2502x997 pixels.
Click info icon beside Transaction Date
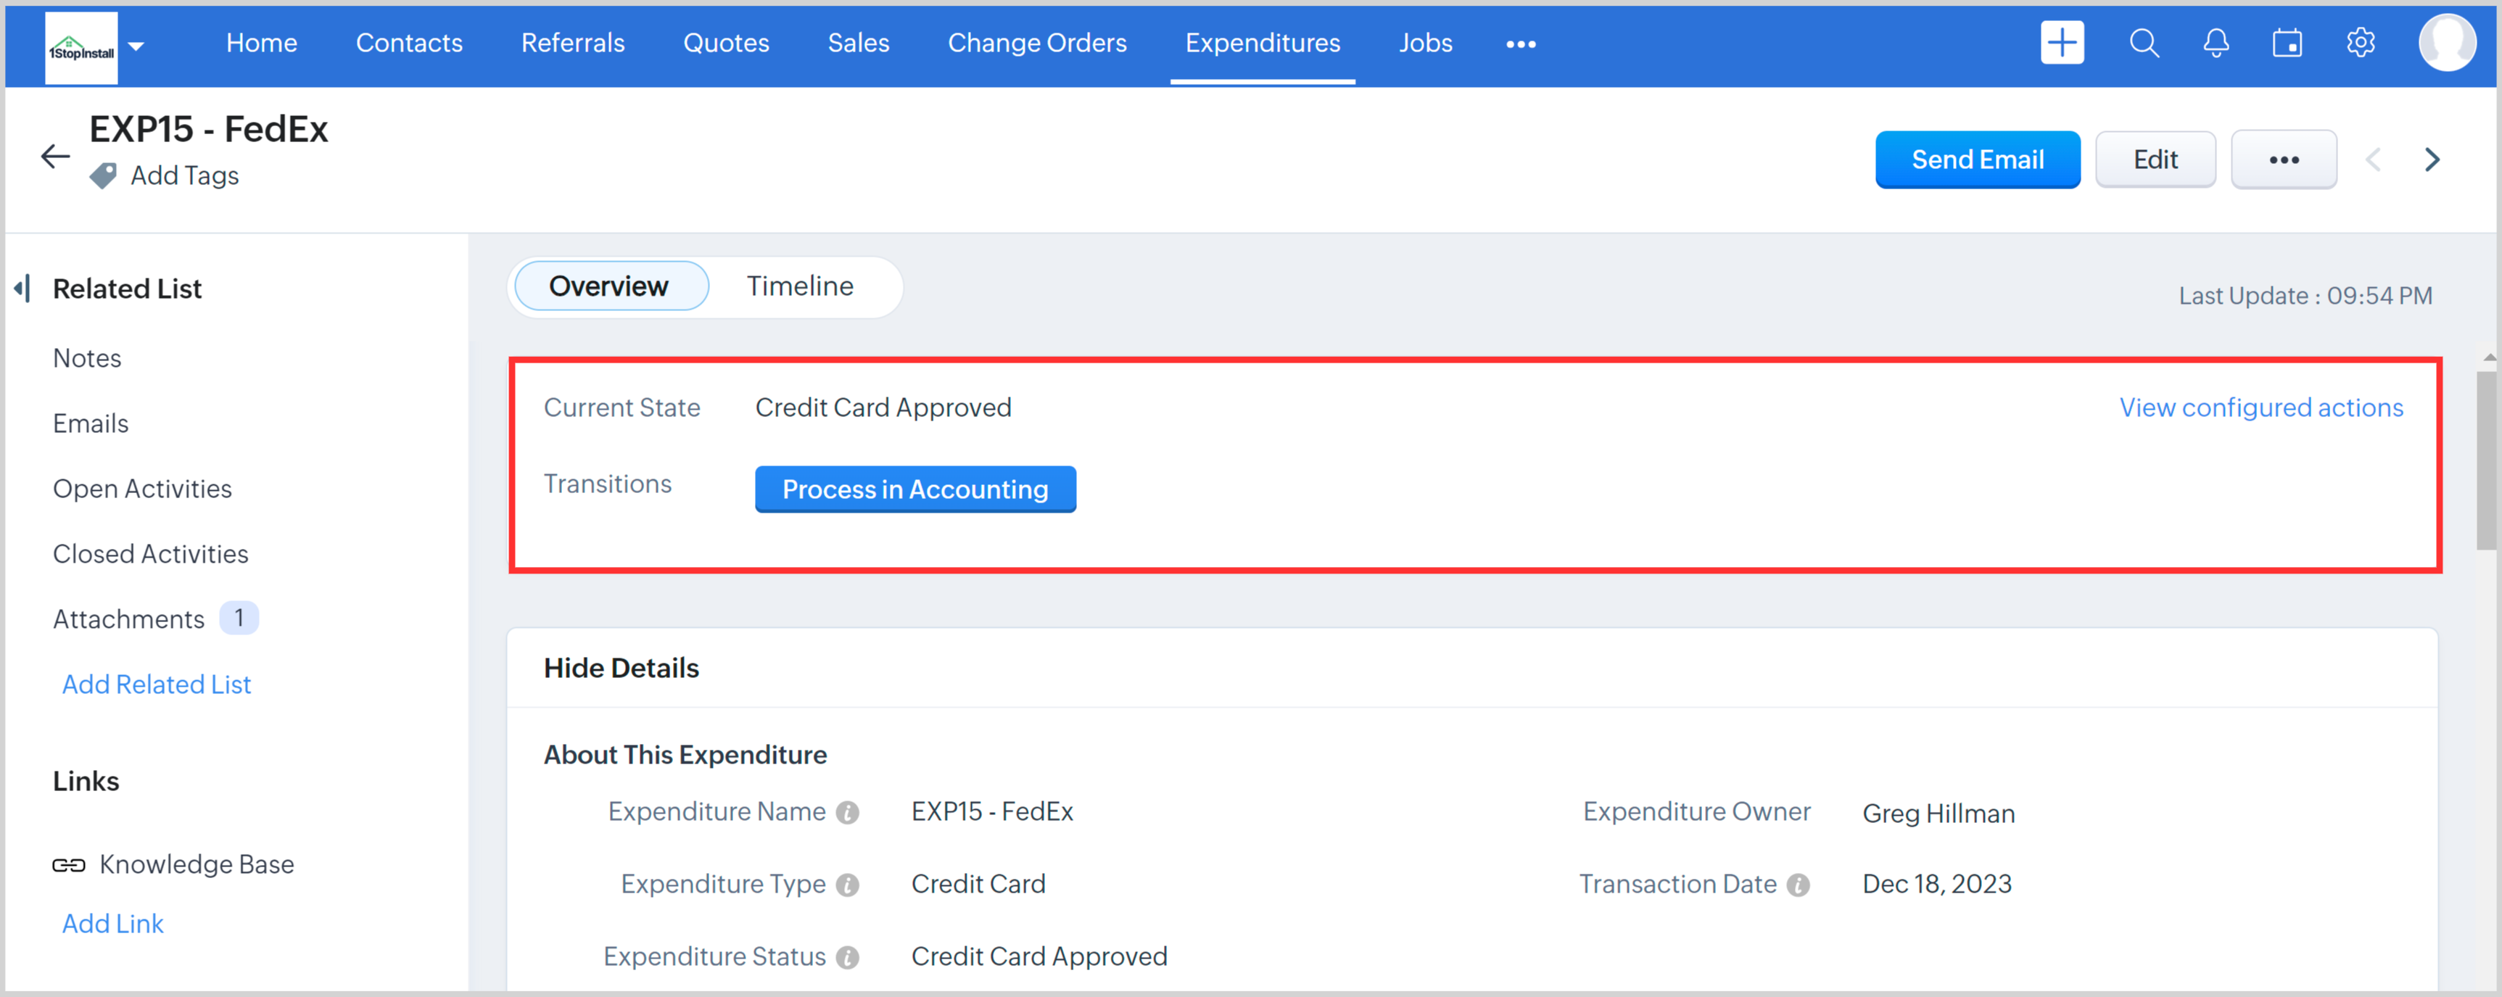click(1799, 885)
